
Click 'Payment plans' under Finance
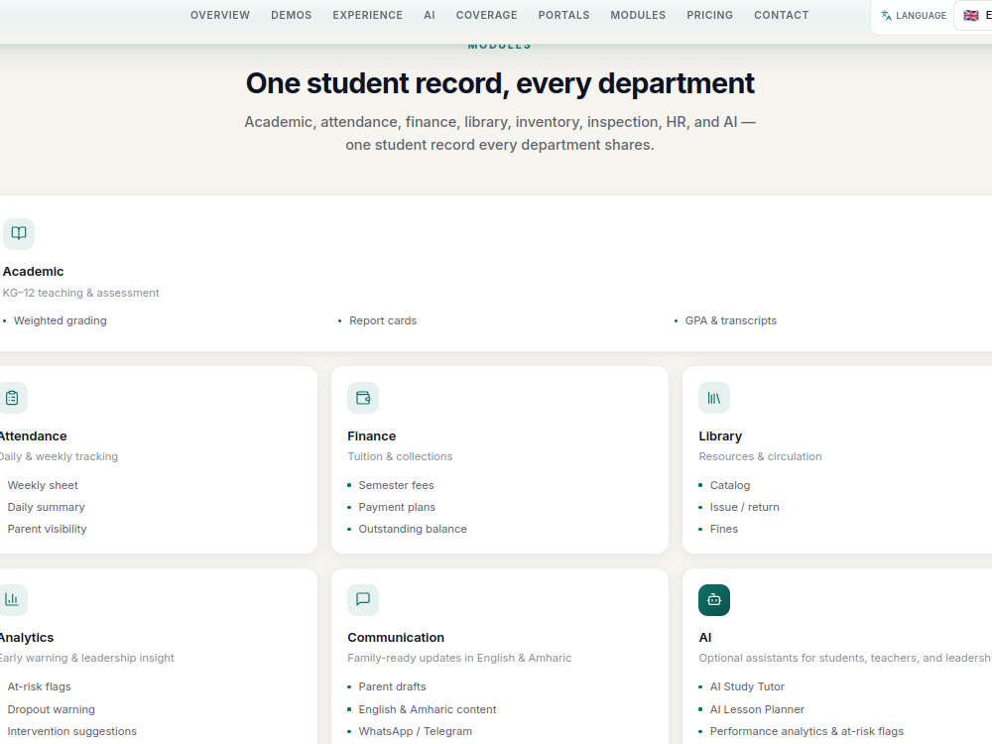coord(397,507)
